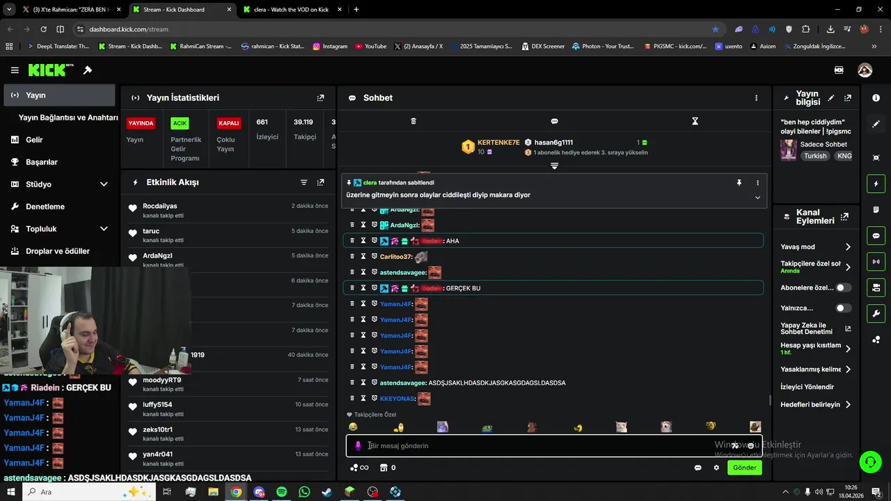
Task: Open Hesap yaşı kısıtlaması options arrow
Action: click(x=848, y=349)
